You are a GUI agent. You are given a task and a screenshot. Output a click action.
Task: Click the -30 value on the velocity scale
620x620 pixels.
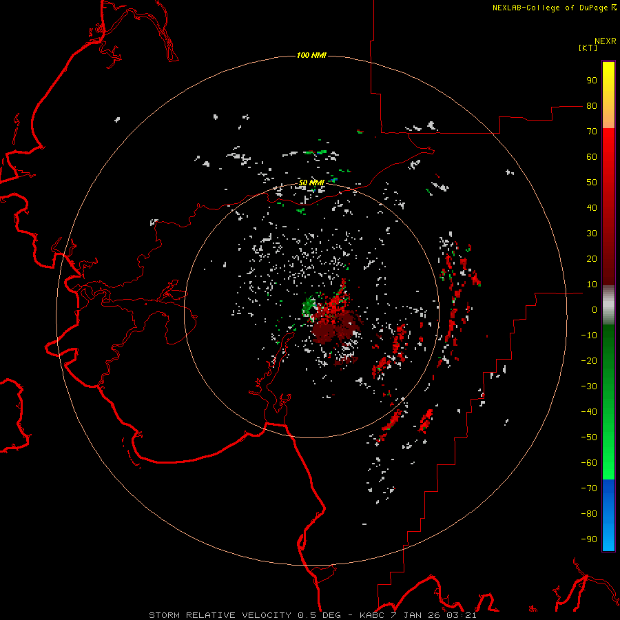[589, 386]
